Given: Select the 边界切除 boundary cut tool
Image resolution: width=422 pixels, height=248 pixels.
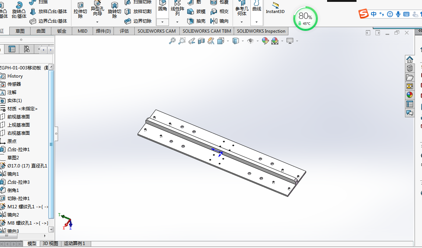Looking at the screenshot, I should pyautogui.click(x=138, y=21).
